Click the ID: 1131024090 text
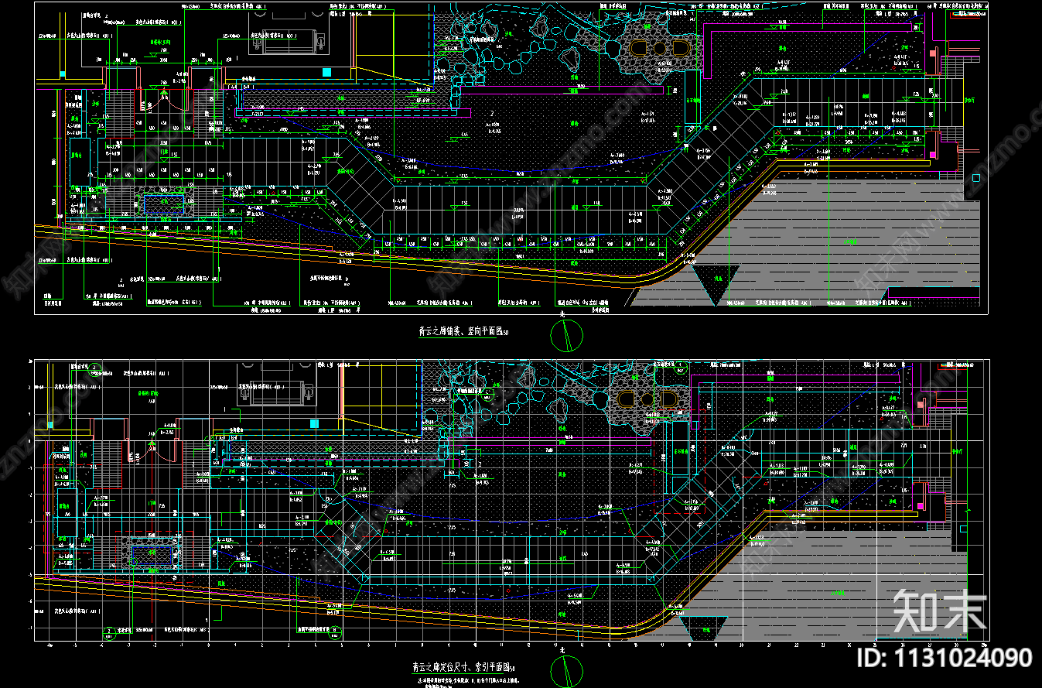The height and width of the screenshot is (688, 1042). coord(944,658)
